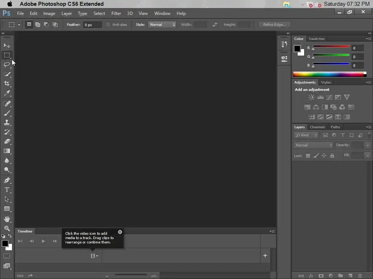373x279 pixels.
Task: Select the Lasso tool
Action: (7, 64)
